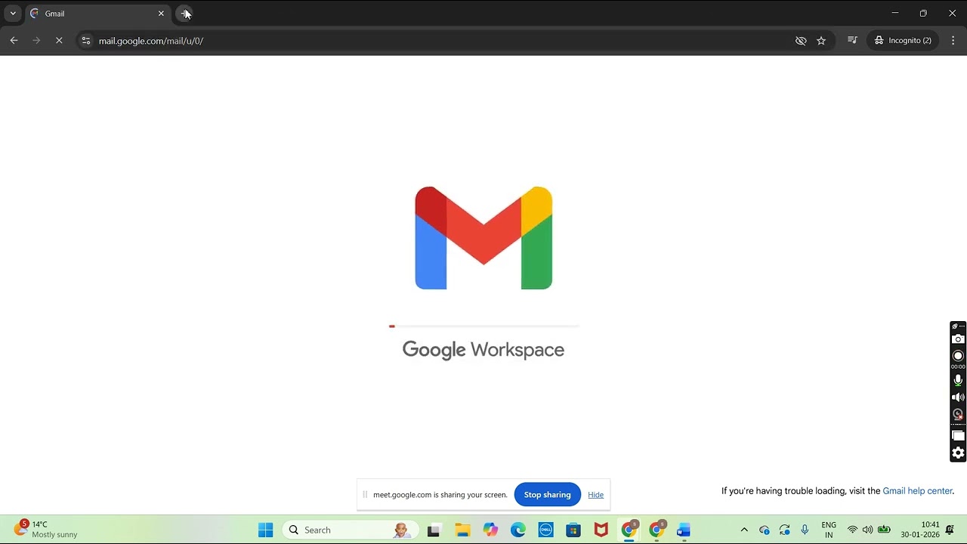Open the Windows Start menu
The image size is (967, 544).
coord(266,530)
